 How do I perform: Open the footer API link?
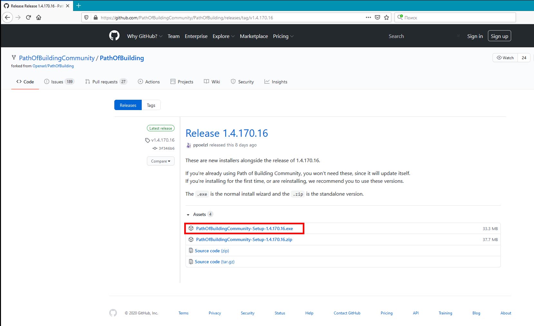click(416, 313)
